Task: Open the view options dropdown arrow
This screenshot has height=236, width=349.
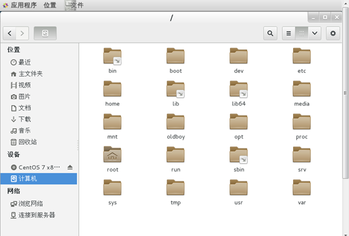Action: tap(315, 34)
